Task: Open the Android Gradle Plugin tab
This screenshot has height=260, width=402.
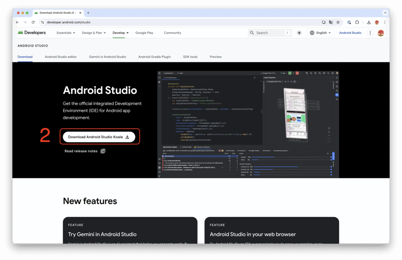Action: 155,57
